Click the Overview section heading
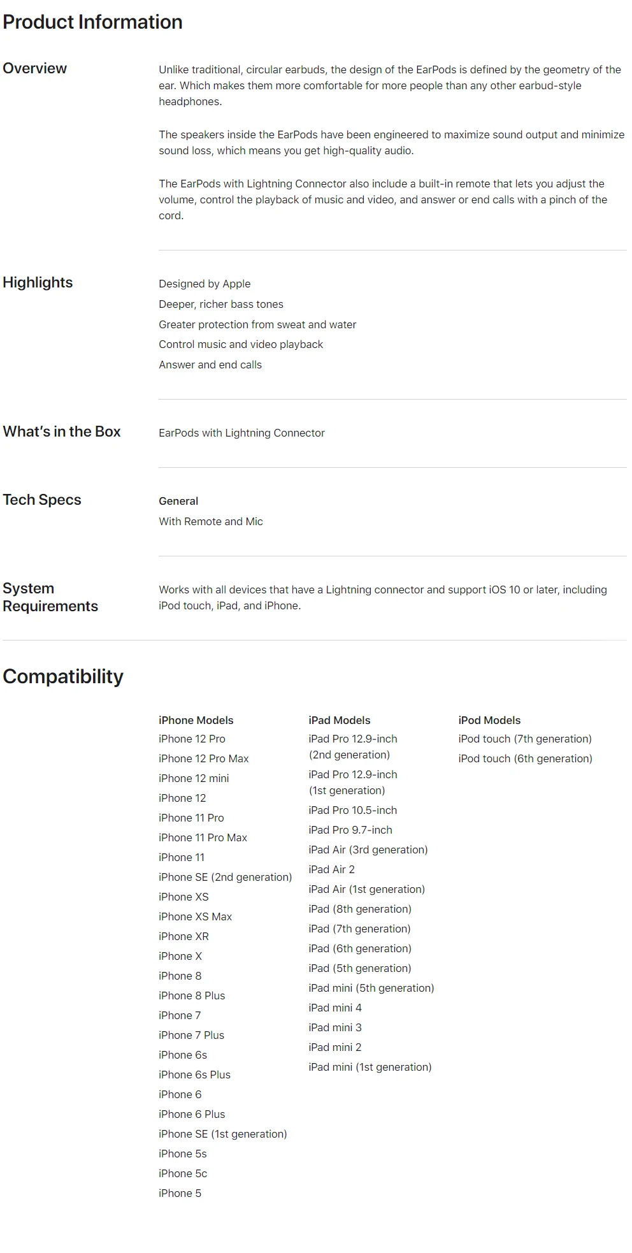The width and height of the screenshot is (632, 1253). 35,69
